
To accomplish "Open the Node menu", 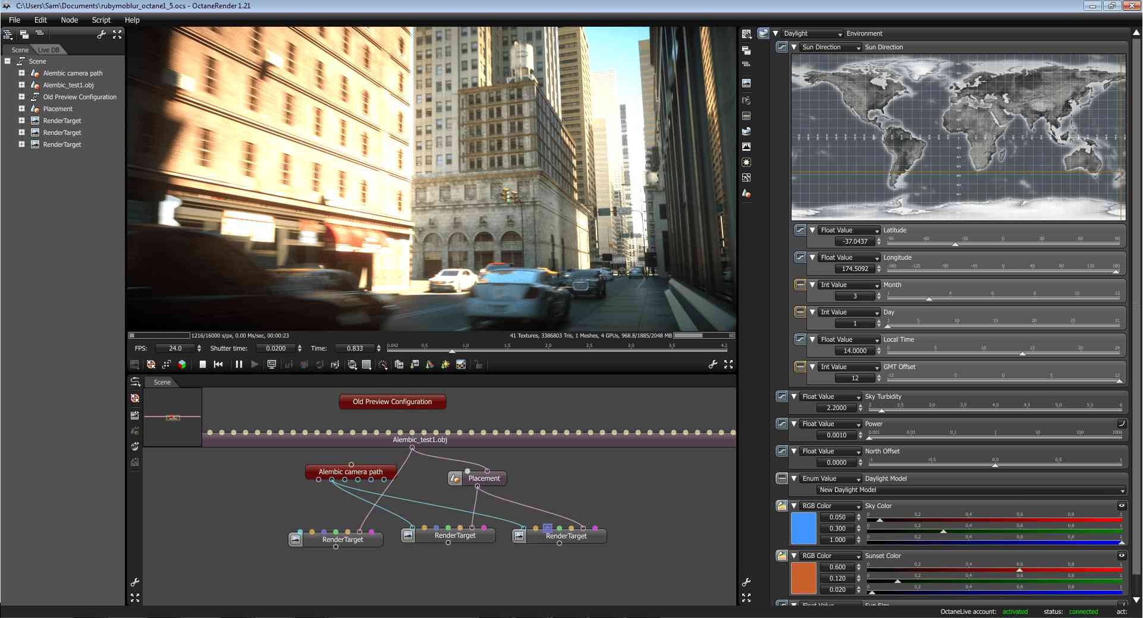I will [x=69, y=20].
